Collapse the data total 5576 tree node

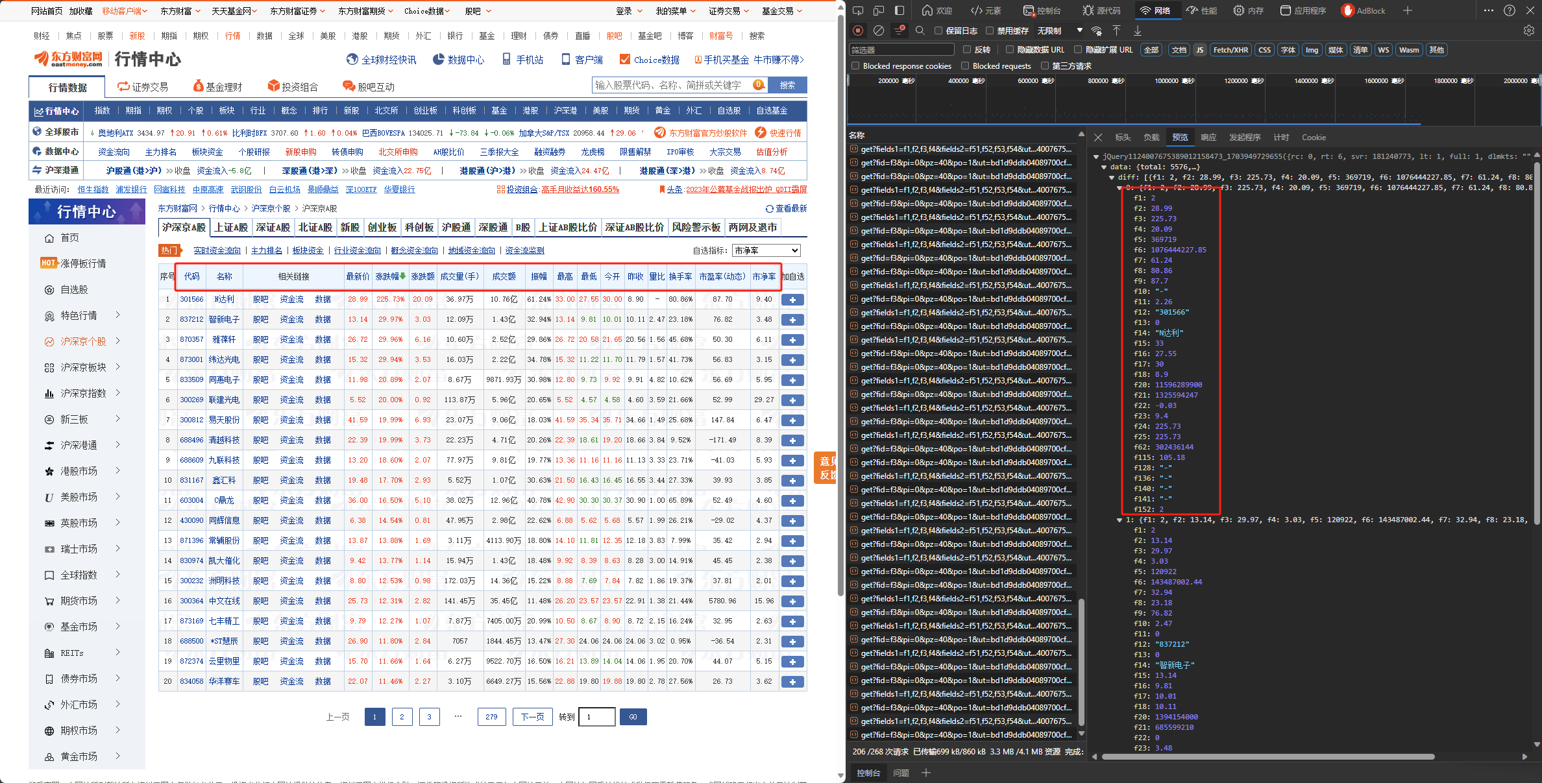[x=1104, y=167]
